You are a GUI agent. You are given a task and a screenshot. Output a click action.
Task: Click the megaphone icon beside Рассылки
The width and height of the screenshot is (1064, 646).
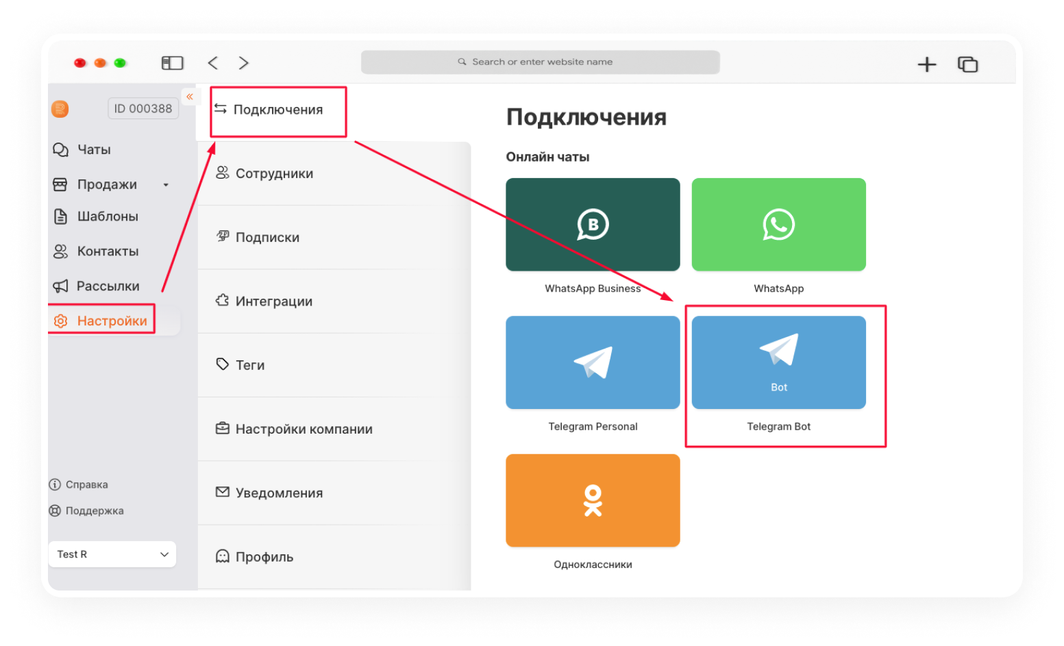click(61, 286)
